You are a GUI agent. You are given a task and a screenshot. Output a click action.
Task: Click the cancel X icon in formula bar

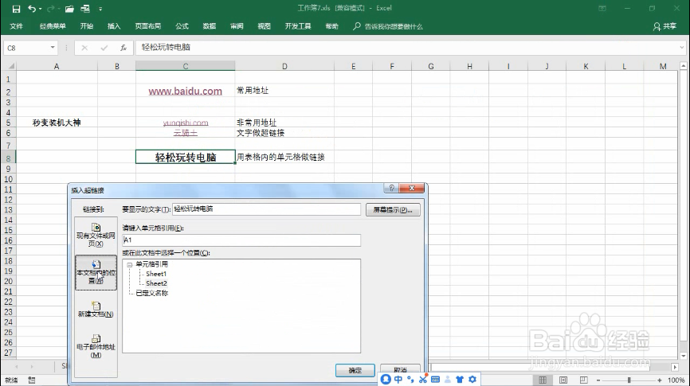(84, 48)
